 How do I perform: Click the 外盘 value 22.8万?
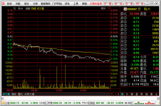point(134,72)
